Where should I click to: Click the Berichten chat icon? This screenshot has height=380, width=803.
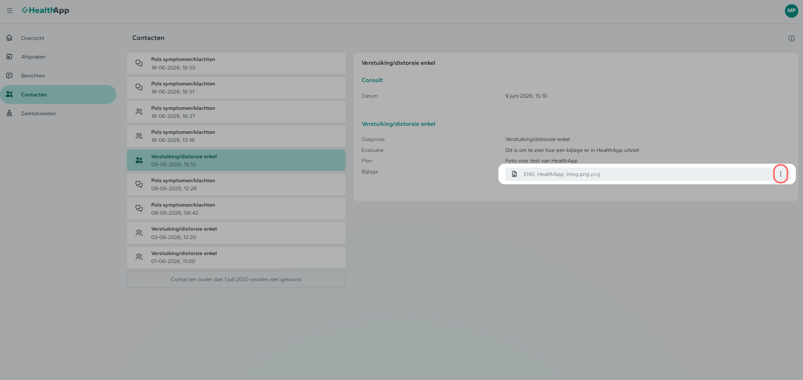pyautogui.click(x=9, y=76)
